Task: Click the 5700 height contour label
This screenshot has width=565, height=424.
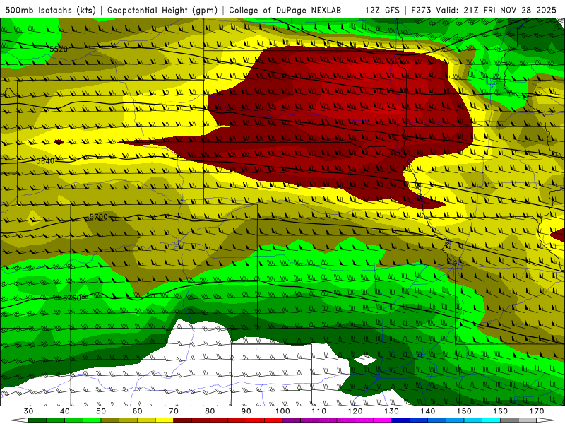Action: pyautogui.click(x=98, y=217)
